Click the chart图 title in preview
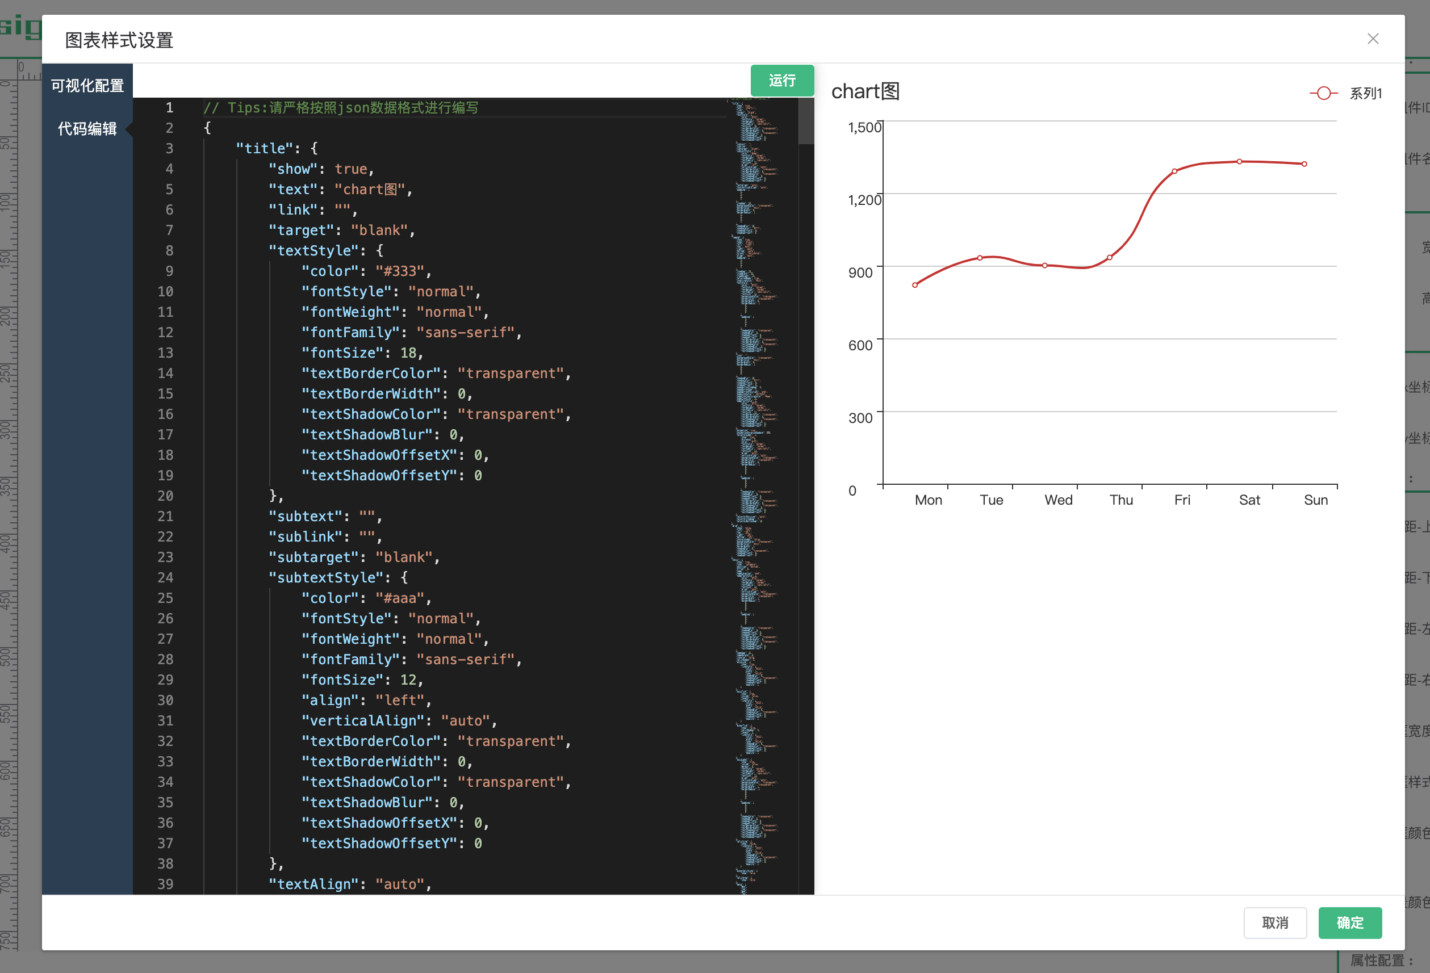Viewport: 1430px width, 973px height. (865, 91)
